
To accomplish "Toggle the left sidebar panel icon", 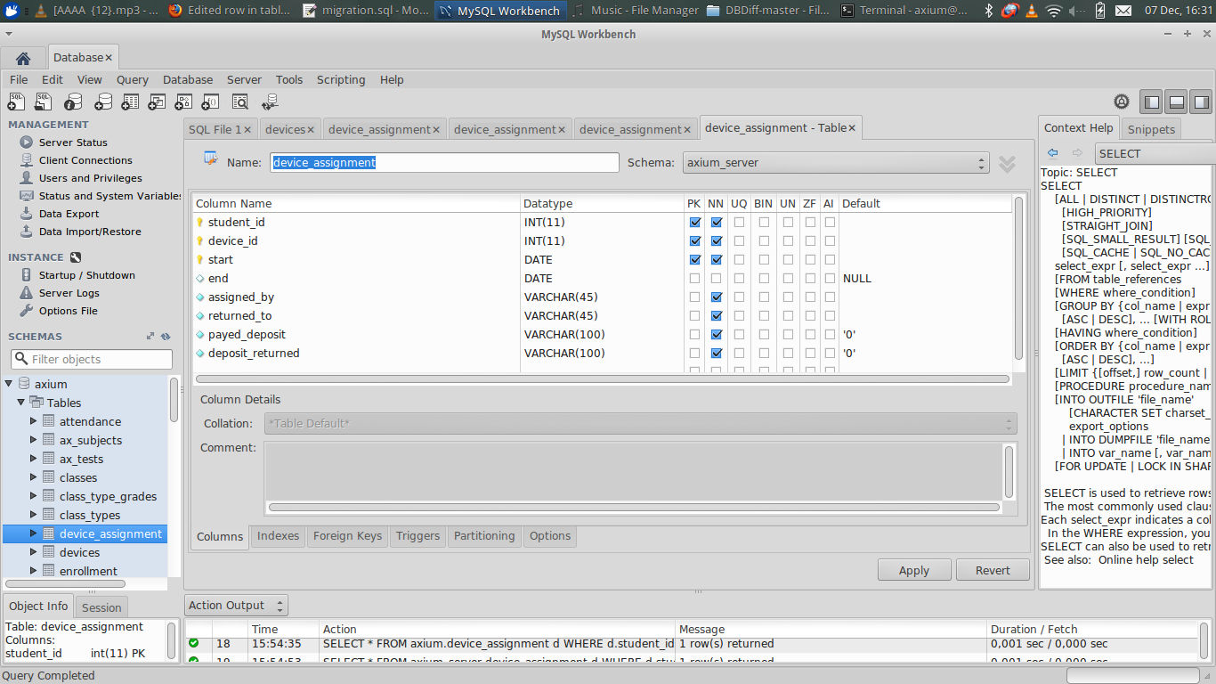I will (x=1152, y=102).
